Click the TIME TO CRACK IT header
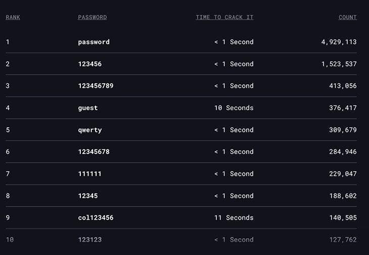 point(224,17)
